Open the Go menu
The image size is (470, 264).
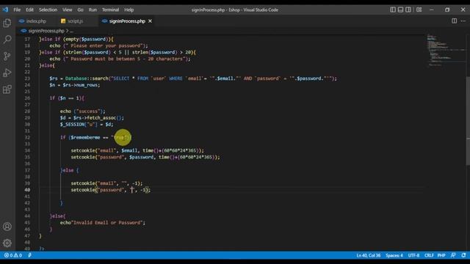pos(80,10)
